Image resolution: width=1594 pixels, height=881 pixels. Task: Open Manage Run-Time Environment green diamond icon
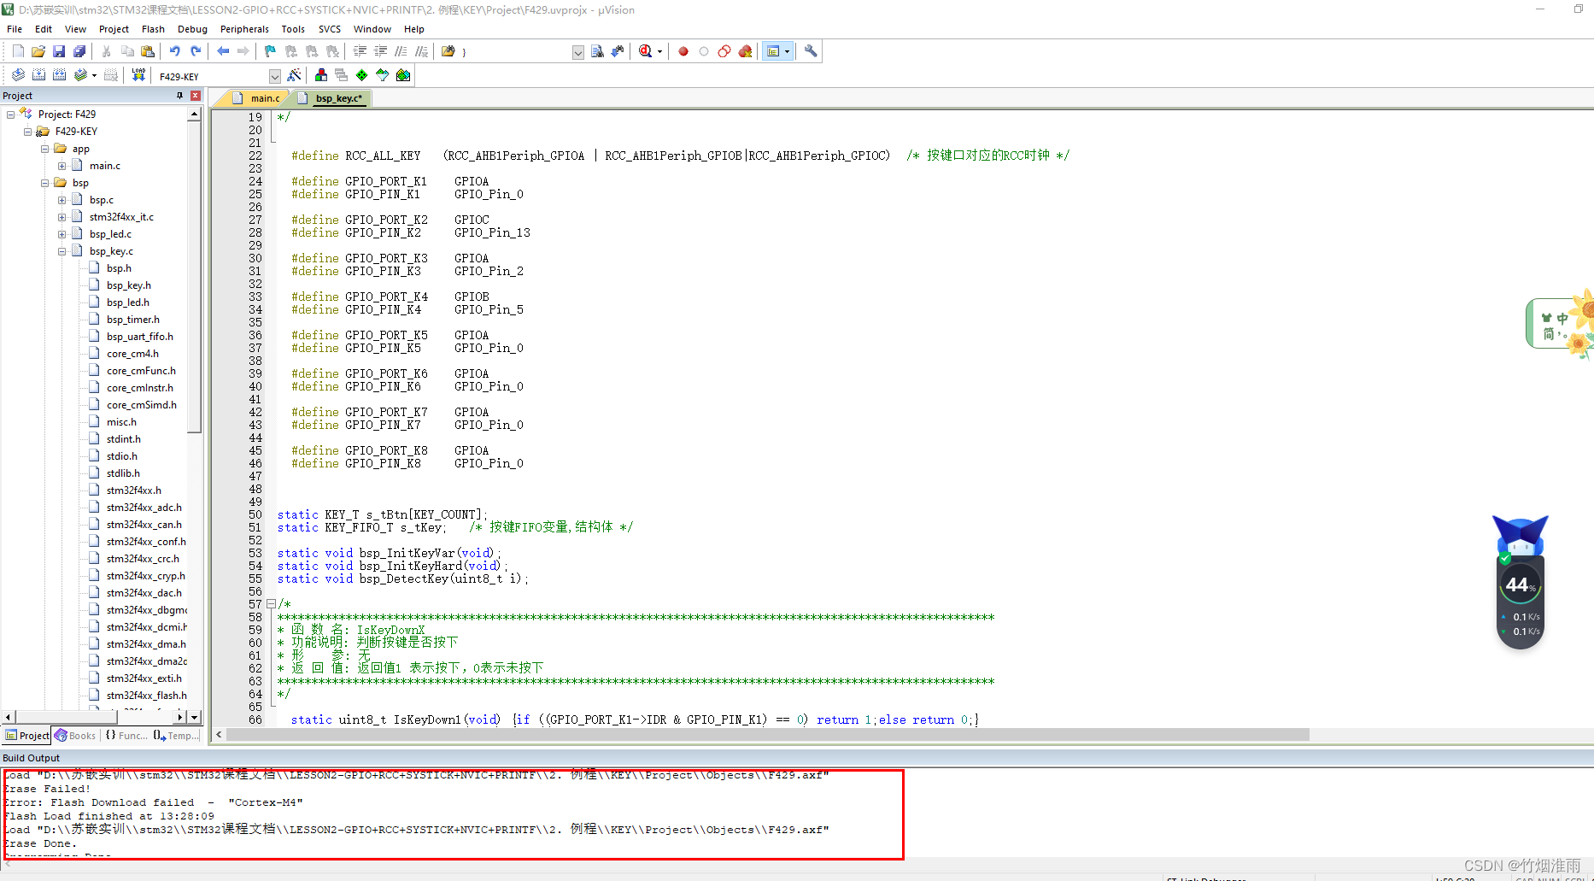(361, 75)
